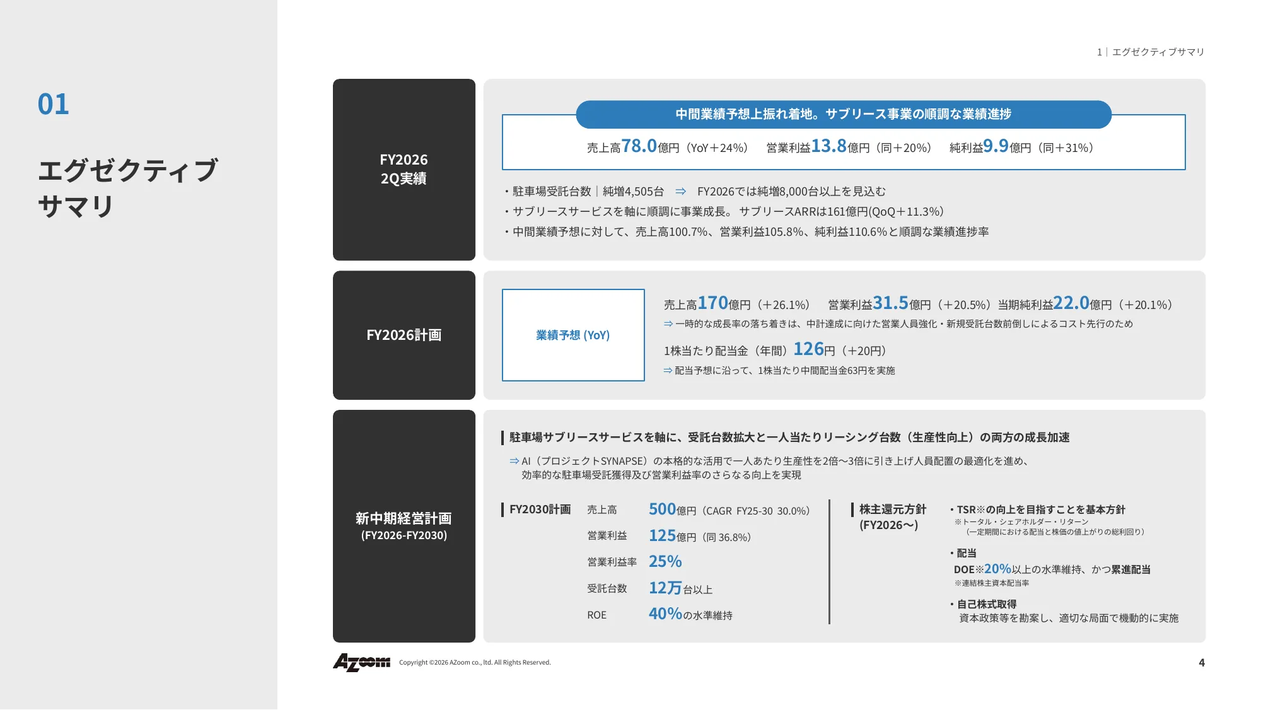Click the '駐車場受託台数｜純増4,505台' bullet
This screenshot has width=1261, height=710.
(584, 191)
